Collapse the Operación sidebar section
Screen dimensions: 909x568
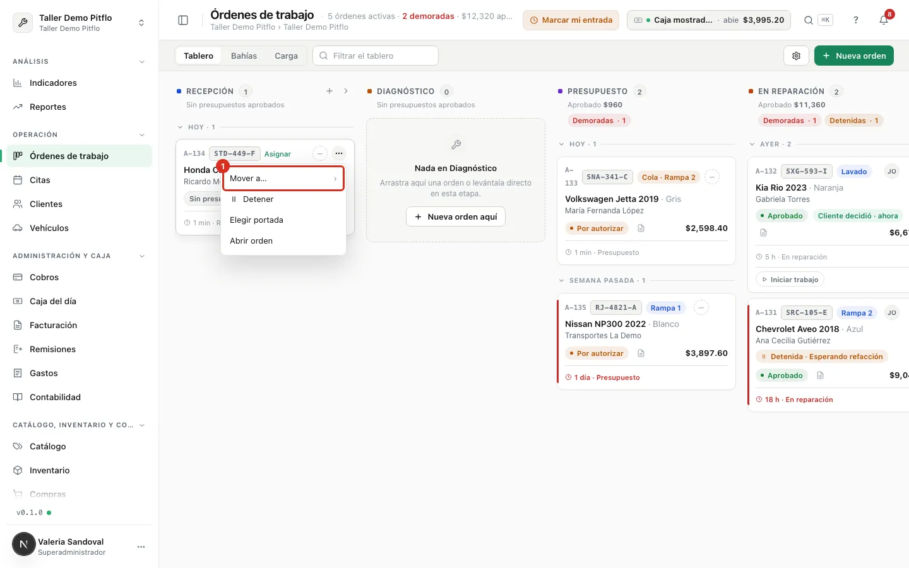(x=142, y=135)
